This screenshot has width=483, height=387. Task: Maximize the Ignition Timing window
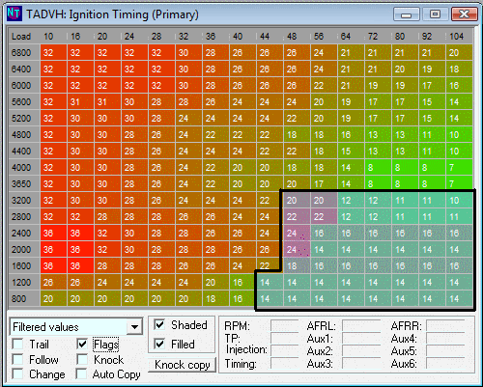(435, 14)
